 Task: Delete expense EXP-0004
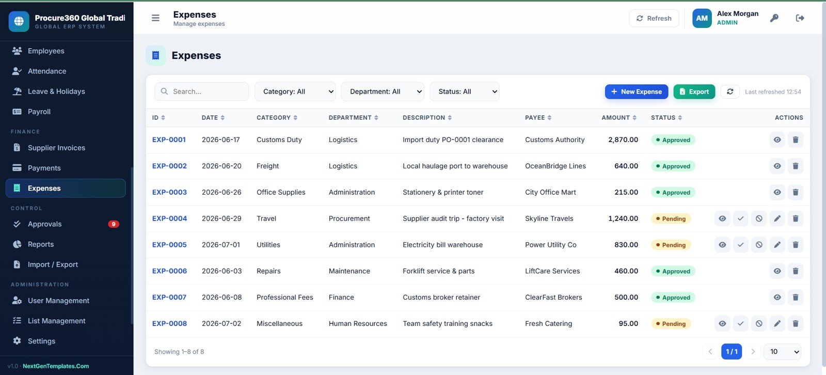pos(795,219)
